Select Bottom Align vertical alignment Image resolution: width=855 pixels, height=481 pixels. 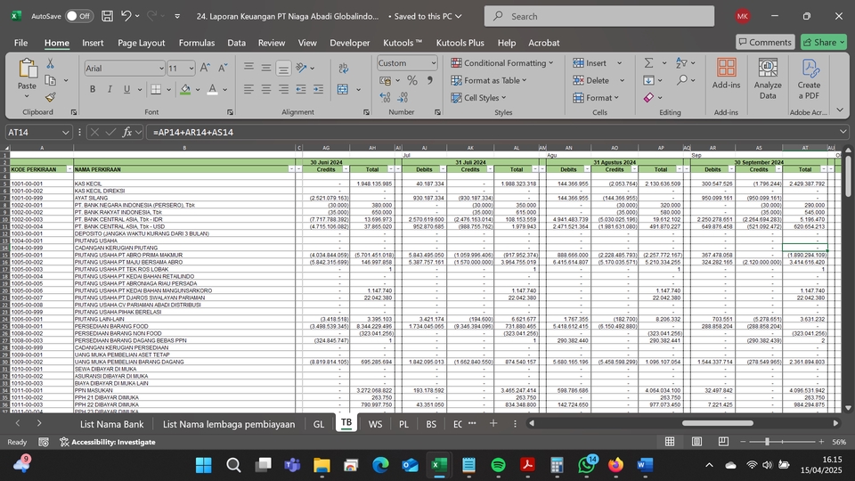click(283, 68)
